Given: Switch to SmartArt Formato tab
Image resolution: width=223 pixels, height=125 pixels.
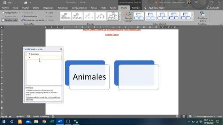Looking at the screenshot, I should tap(136, 8).
